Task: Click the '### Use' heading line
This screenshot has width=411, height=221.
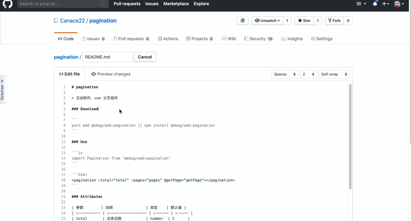Action: [x=79, y=142]
